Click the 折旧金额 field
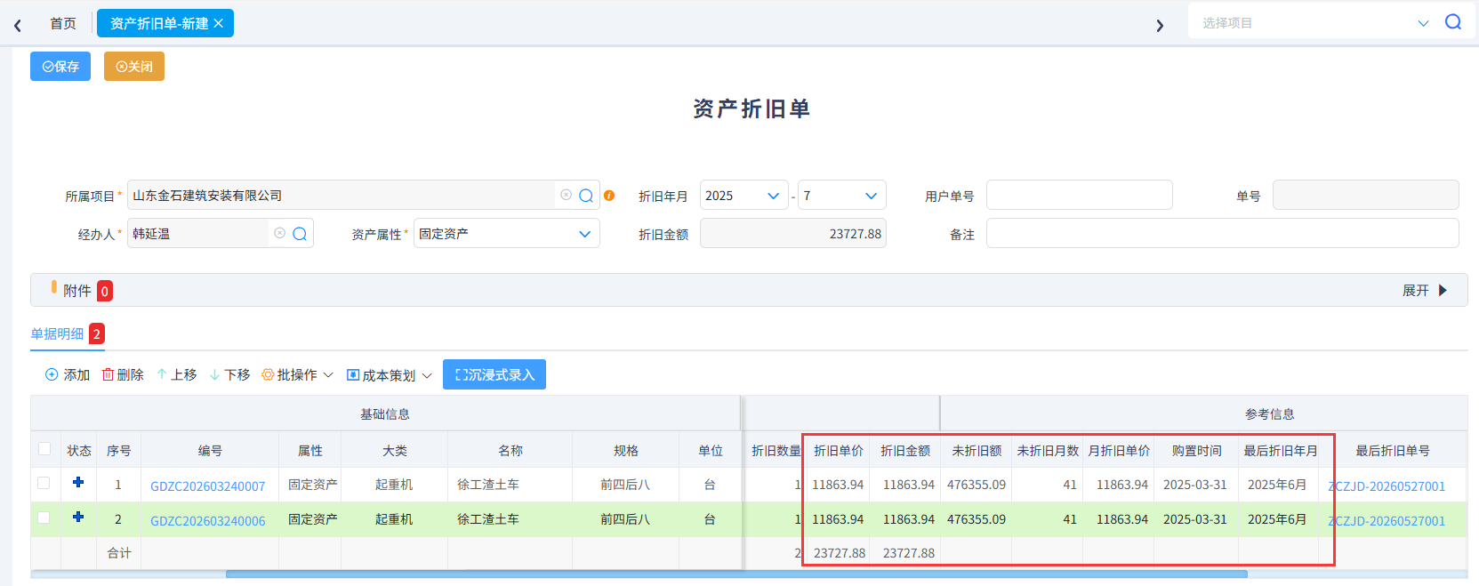The image size is (1479, 586). (x=792, y=234)
